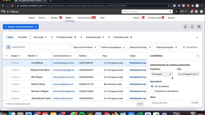Screen dimensions: 205x115
Task: Open Todos los formularios dropdown
Action: [85, 47]
